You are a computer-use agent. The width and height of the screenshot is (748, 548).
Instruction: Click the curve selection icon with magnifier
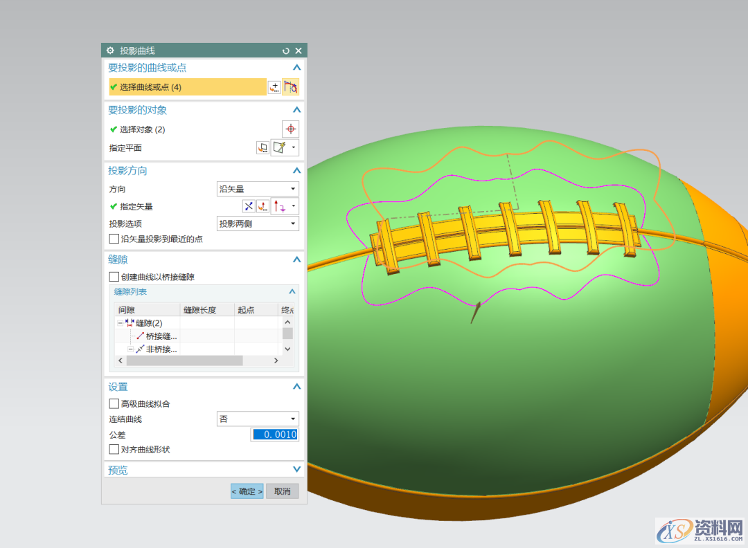pos(290,87)
